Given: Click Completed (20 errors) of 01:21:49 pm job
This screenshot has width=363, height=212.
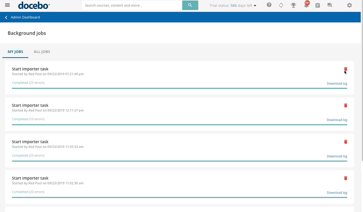Looking at the screenshot, I should point(28,83).
